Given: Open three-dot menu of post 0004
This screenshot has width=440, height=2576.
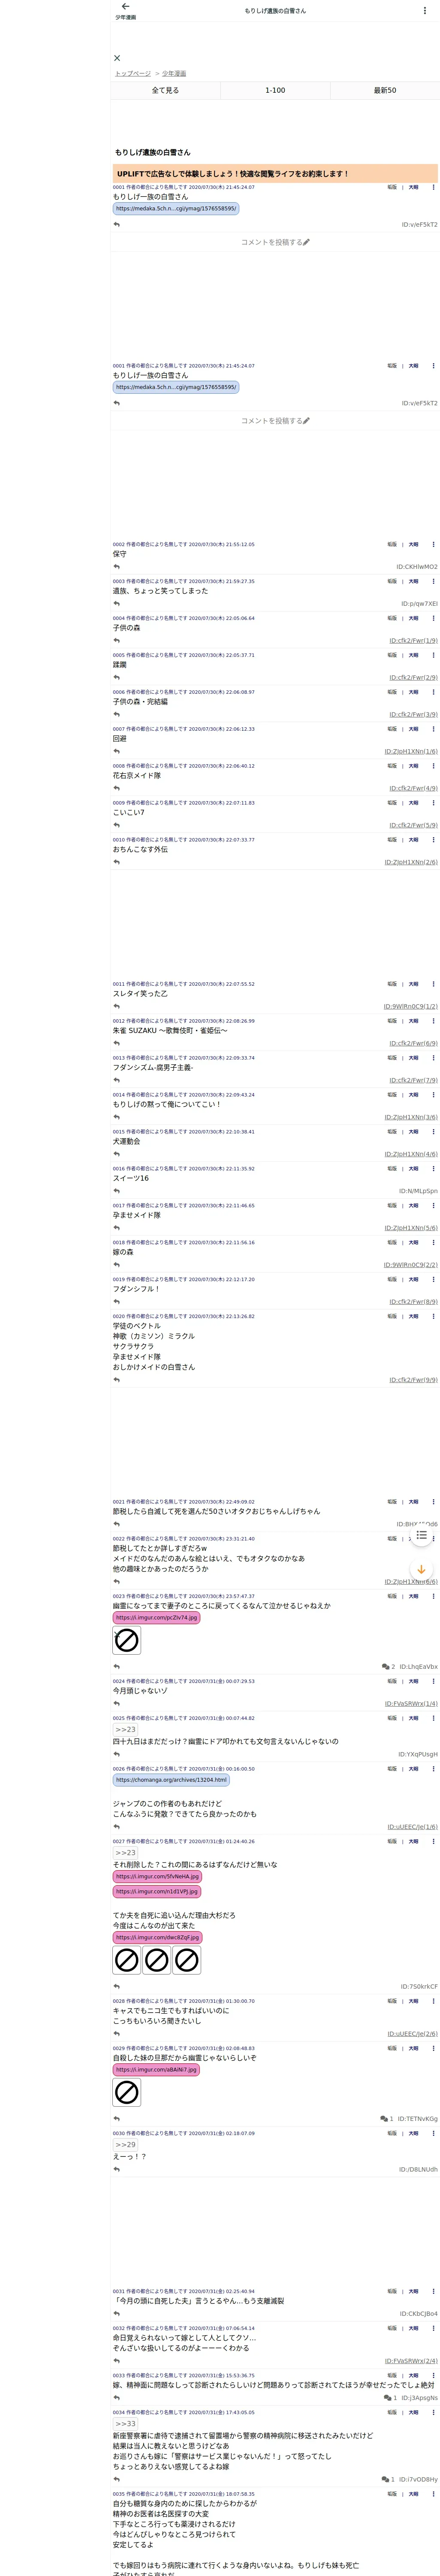Looking at the screenshot, I should pos(433,618).
